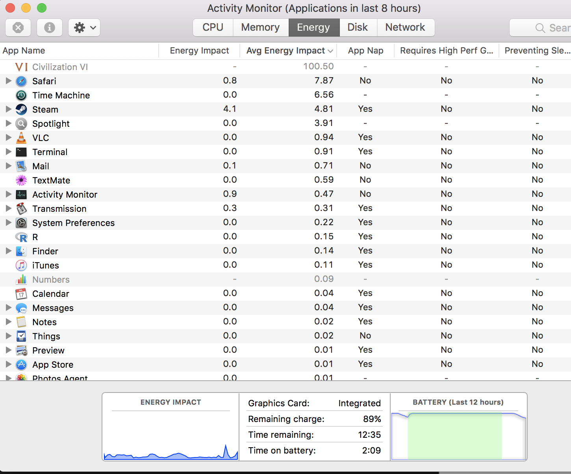The image size is (571, 474).
Task: Expand the Preview process group
Action: pyautogui.click(x=8, y=350)
